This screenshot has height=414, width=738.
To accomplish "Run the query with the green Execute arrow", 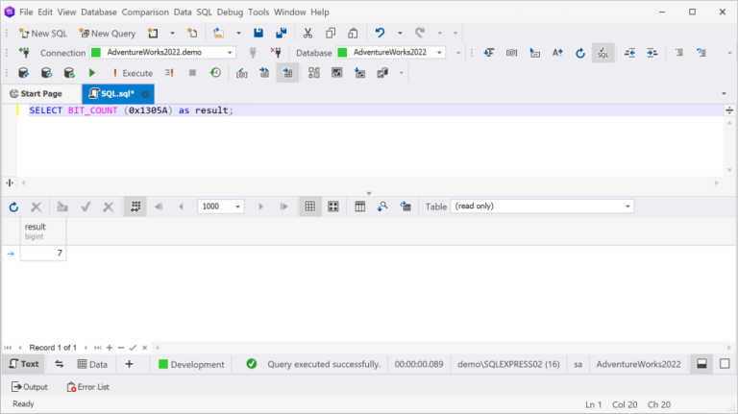I will coord(92,73).
